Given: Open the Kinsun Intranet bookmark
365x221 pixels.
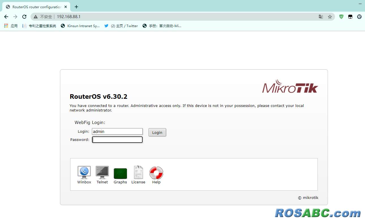Looking at the screenshot, I should [80, 26].
